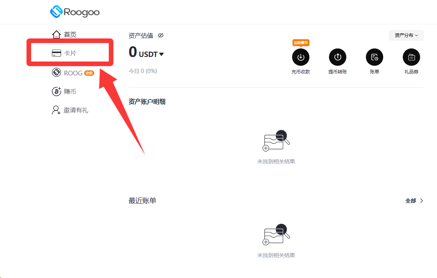The height and width of the screenshot is (278, 437).
Task: Click the 活期赚币 orange tag
Action: 301,43
